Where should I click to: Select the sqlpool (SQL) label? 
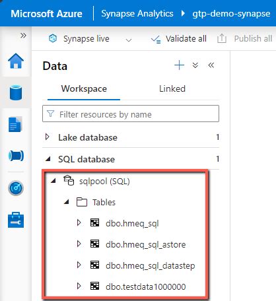(104, 182)
